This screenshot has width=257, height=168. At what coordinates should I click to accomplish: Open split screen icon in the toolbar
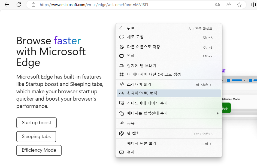pos(253,5)
